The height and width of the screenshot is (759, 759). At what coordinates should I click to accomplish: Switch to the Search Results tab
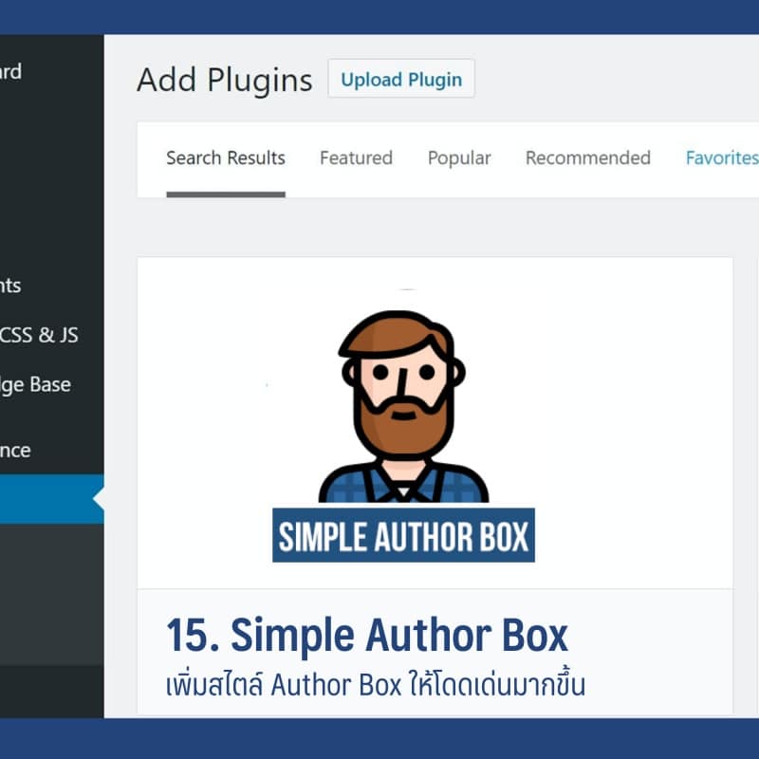(x=226, y=158)
